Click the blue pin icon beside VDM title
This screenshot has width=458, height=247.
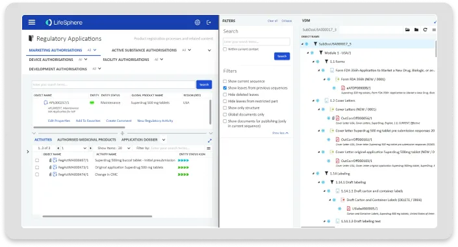click(435, 22)
